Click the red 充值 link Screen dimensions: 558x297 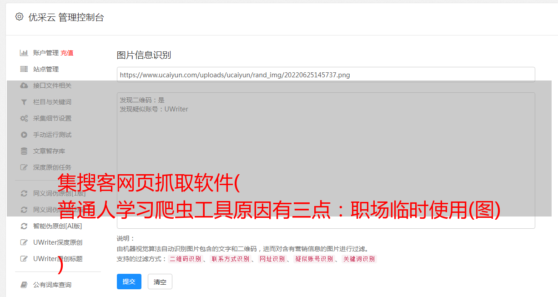[67, 53]
